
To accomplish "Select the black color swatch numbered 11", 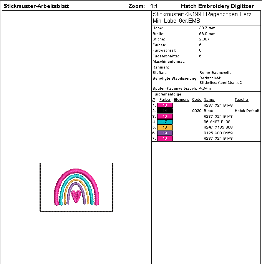I will (165, 111).
